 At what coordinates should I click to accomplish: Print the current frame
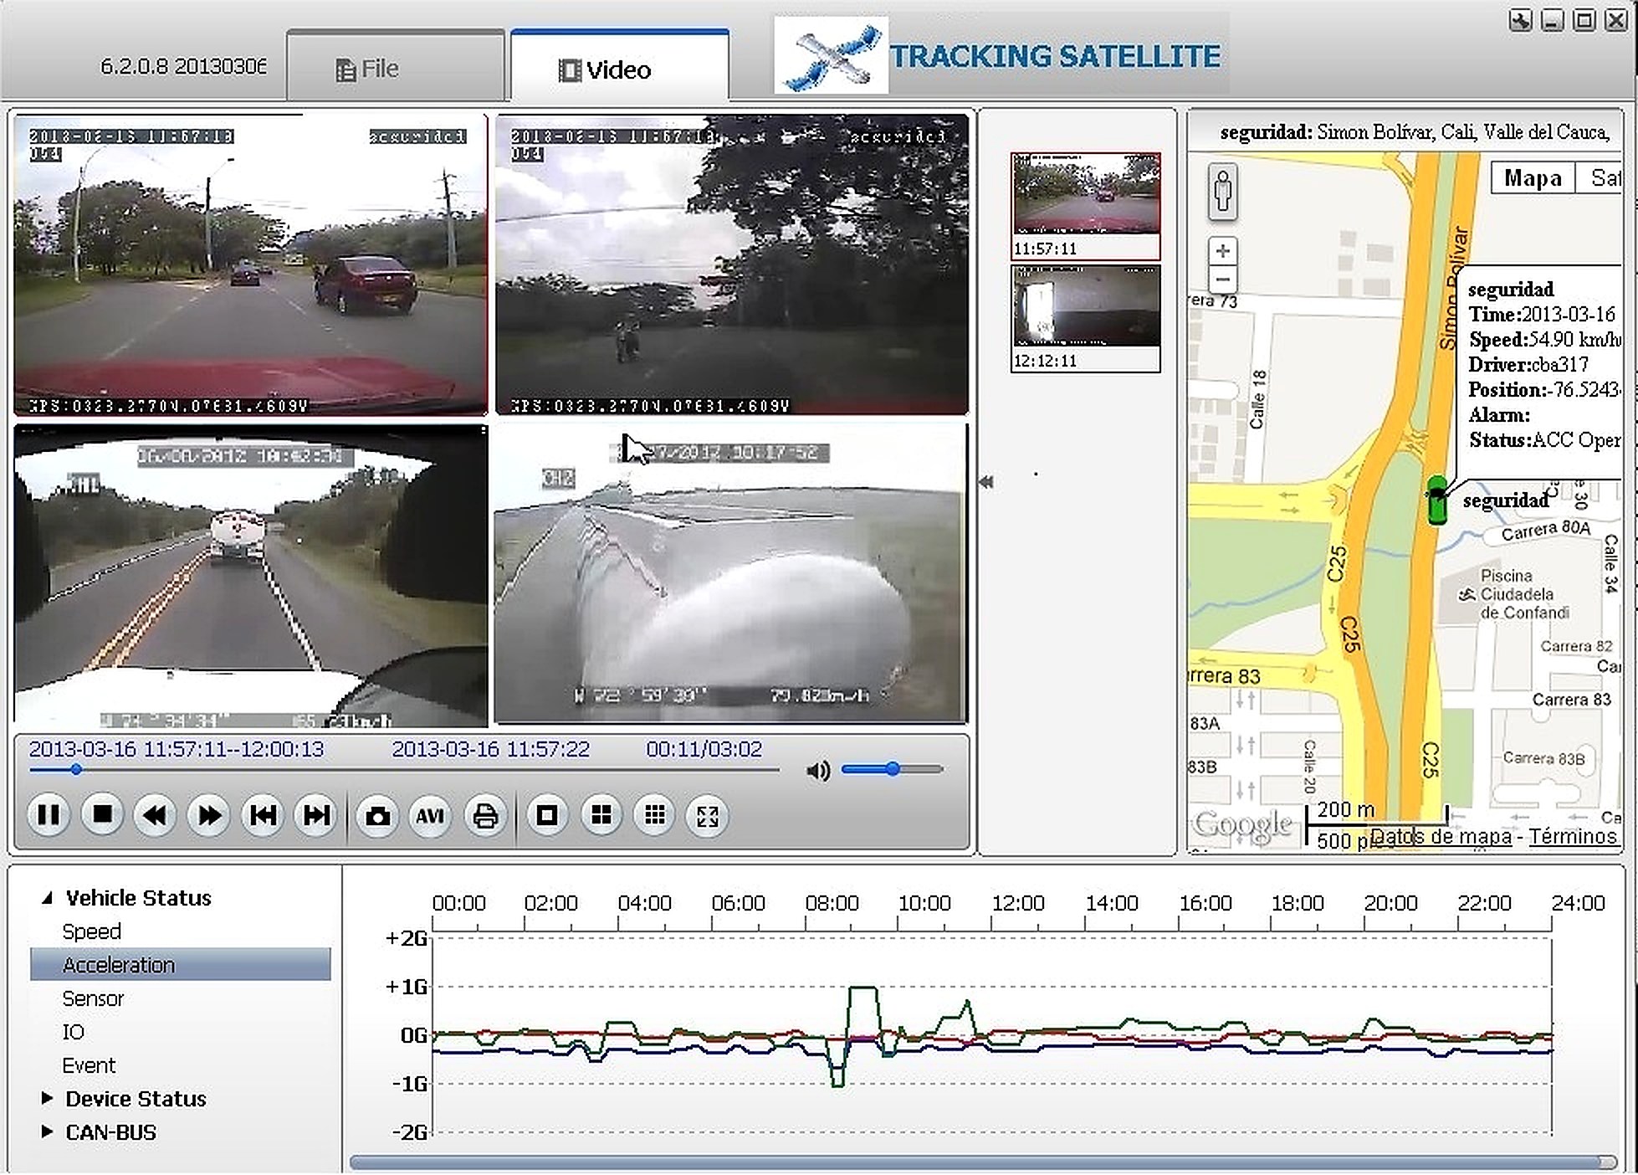485,816
